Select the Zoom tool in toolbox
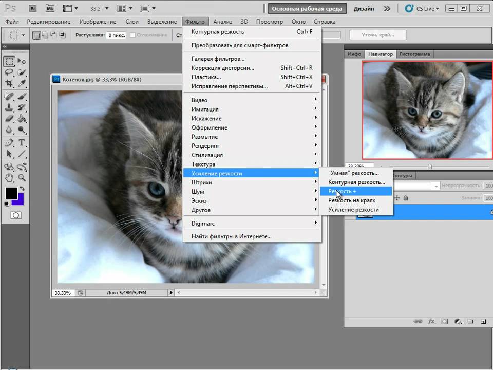 22,177
